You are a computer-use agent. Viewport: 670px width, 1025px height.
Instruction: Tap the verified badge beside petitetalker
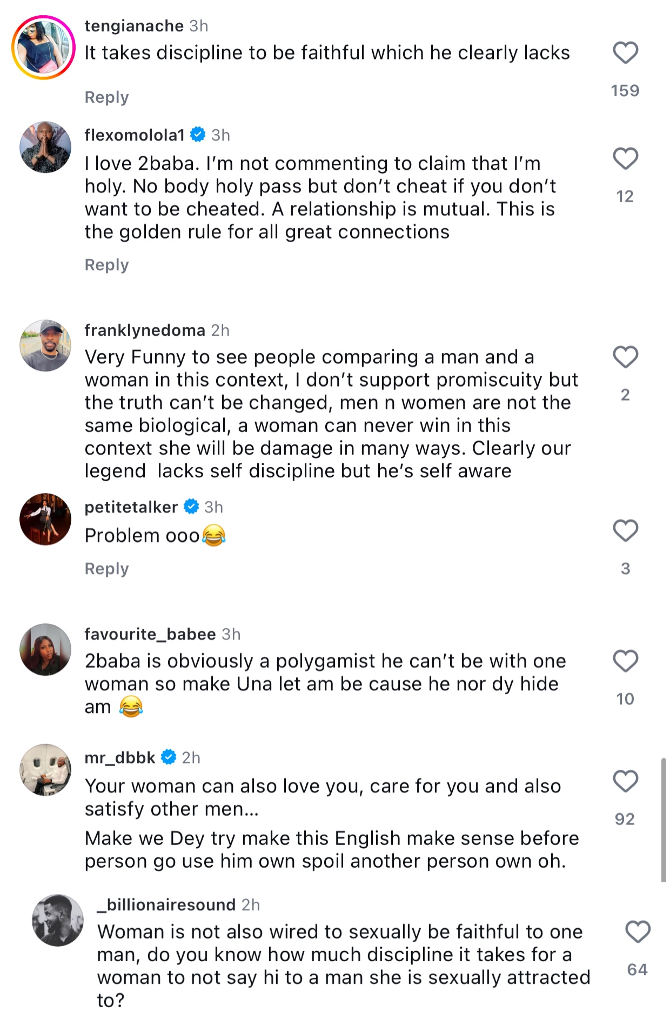(191, 507)
